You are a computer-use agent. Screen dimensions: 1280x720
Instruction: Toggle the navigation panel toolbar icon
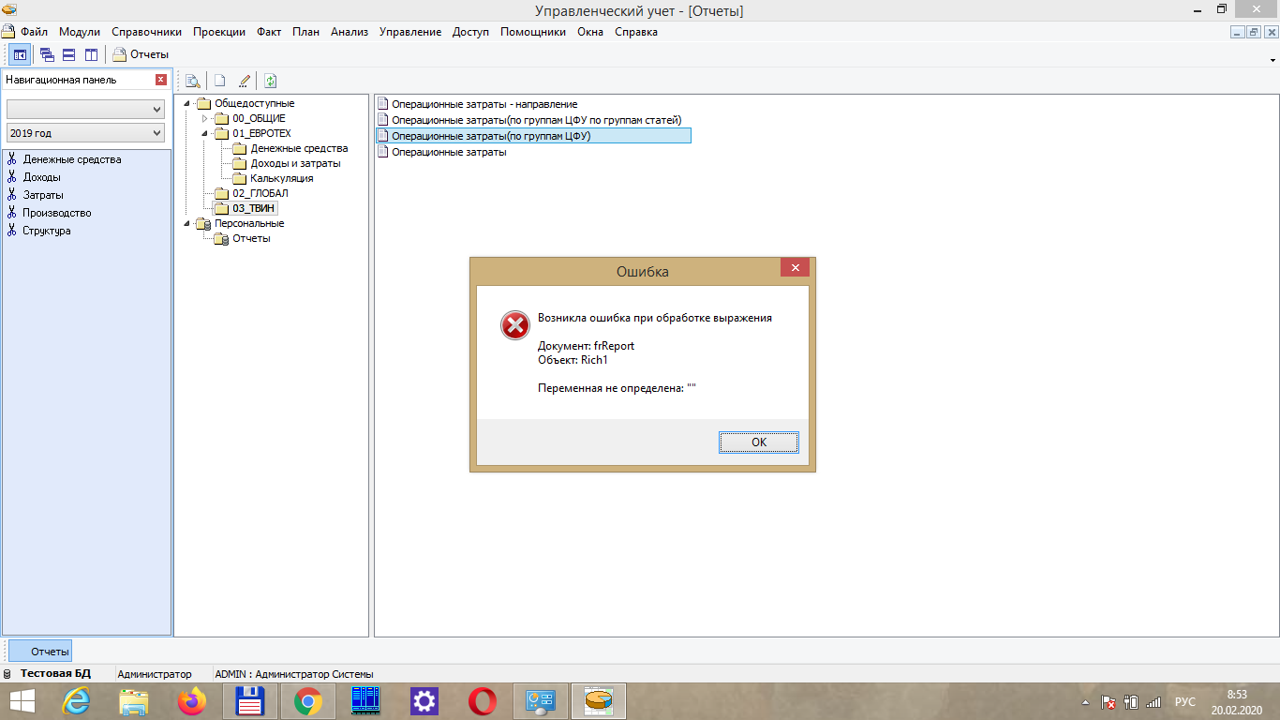[x=20, y=54]
